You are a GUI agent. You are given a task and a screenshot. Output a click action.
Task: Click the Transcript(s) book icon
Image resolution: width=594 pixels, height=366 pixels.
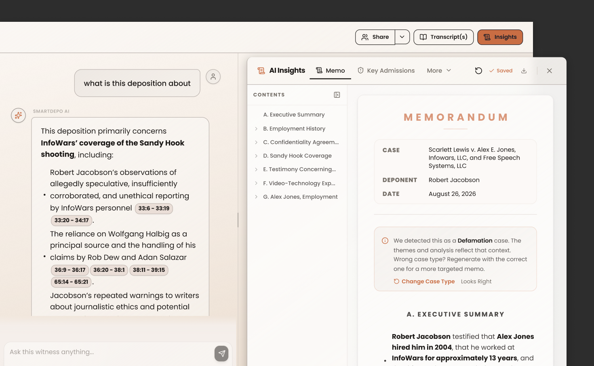point(423,37)
